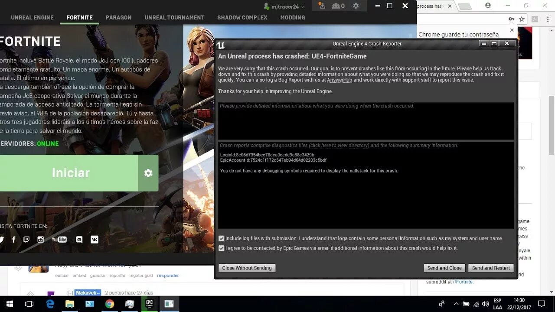
Task: Open the notification center icon
Action: pos(541,304)
